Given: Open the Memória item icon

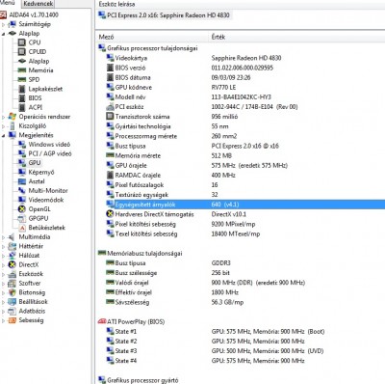Looking at the screenshot, I should pyautogui.click(x=22, y=70).
